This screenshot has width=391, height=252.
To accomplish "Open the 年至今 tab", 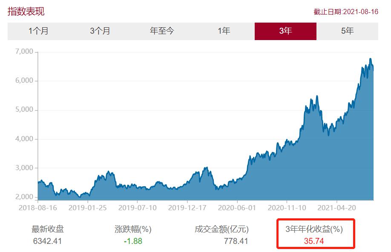I will [x=162, y=31].
